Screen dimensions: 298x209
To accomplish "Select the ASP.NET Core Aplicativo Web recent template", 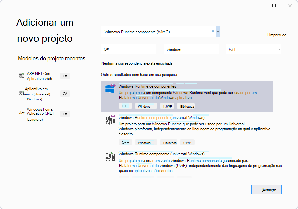I will click(45, 76).
